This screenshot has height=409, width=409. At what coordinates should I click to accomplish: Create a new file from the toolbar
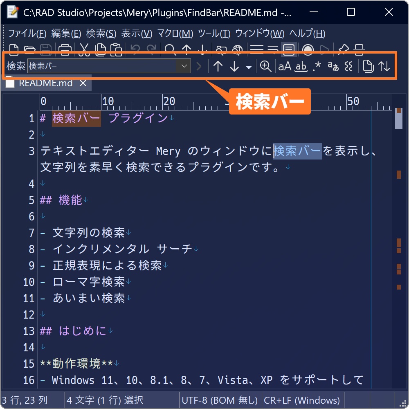click(14, 49)
